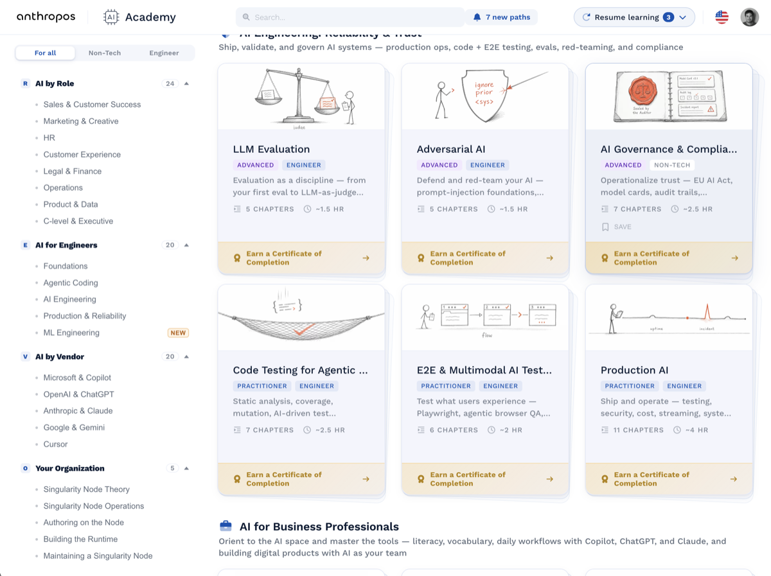Click the R badge icon beside AI by Role
The height and width of the screenshot is (576, 771).
point(26,83)
